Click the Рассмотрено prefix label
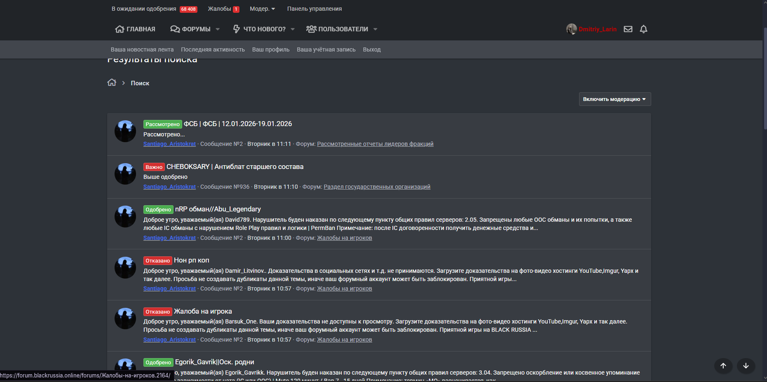Viewport: 767px width, 382px height. click(163, 124)
